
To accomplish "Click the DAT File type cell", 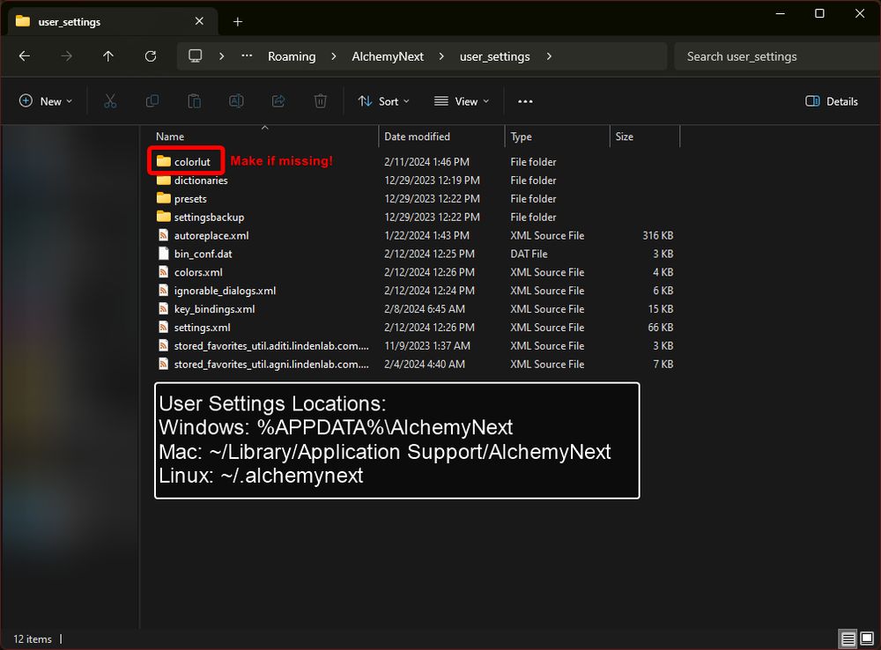I will [529, 254].
